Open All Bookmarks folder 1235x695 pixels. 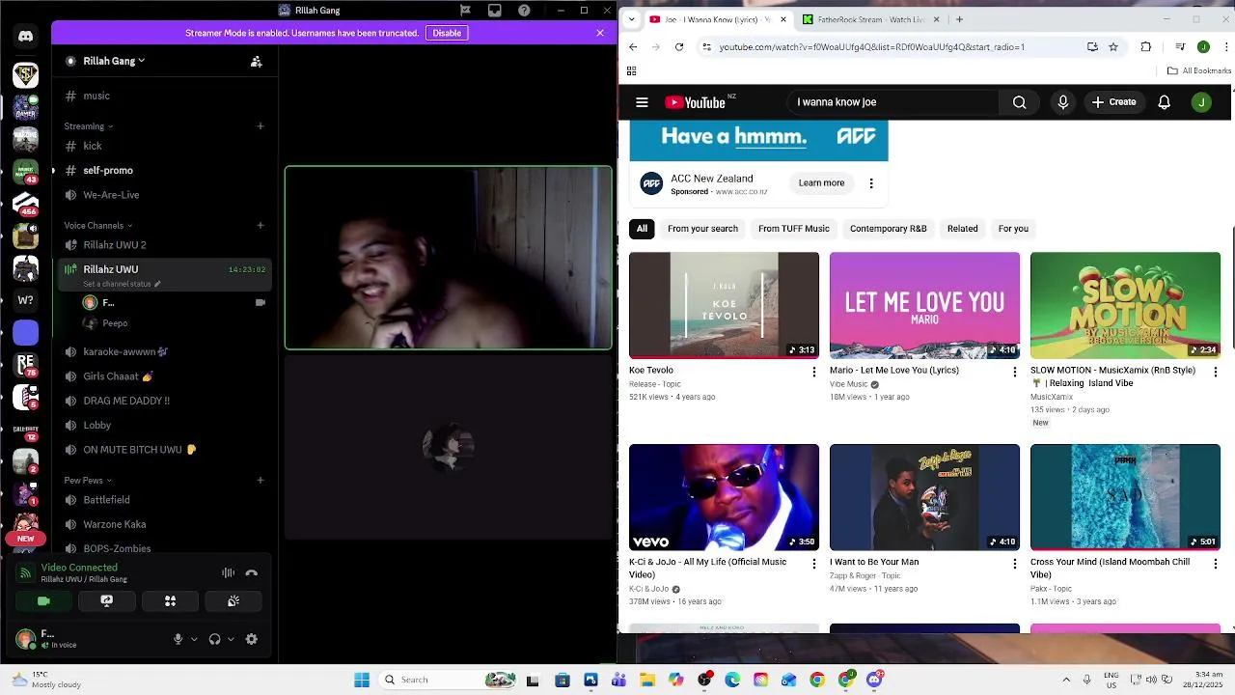1199,70
